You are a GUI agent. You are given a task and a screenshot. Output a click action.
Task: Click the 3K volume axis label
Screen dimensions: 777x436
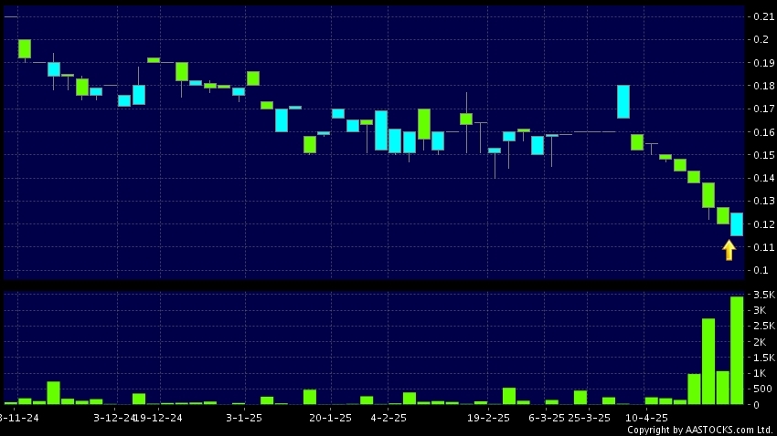click(x=760, y=310)
